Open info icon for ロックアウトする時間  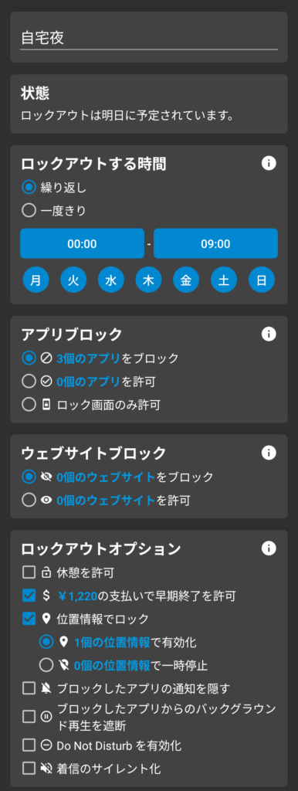[269, 164]
